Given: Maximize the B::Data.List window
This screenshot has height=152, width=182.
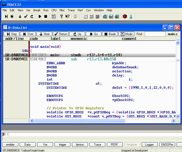Looking at the screenshot, I should 171,28.
